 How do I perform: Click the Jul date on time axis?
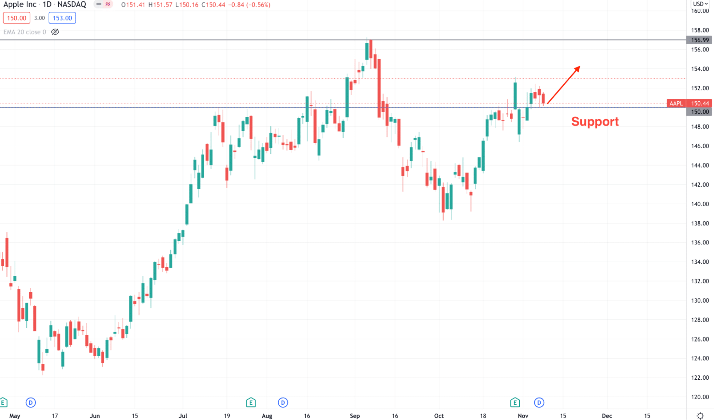click(x=183, y=416)
